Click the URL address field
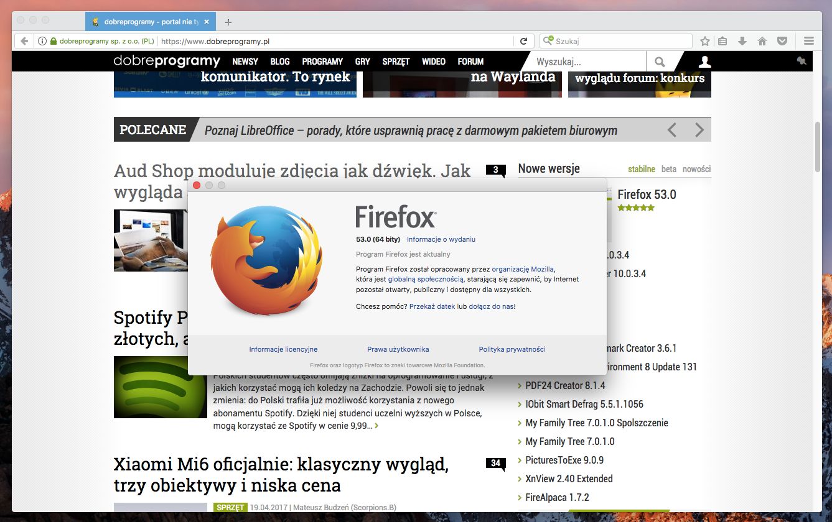The image size is (832, 522). [336, 41]
